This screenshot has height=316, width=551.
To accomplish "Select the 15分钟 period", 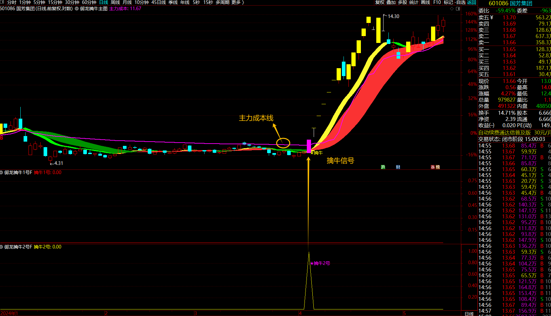I will tap(55, 2).
